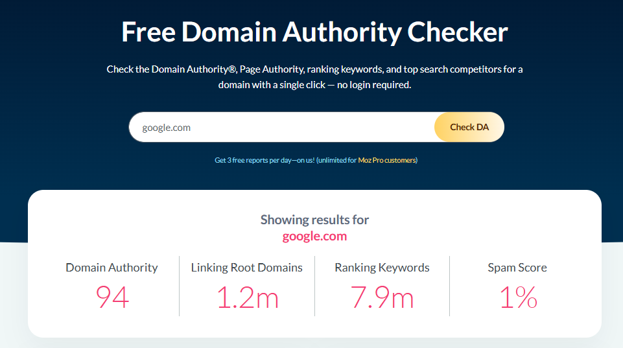Click the pink google.com results link

(314, 236)
